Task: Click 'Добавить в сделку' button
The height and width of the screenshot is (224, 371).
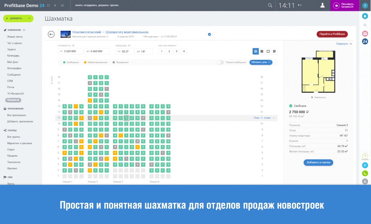Action: click(318, 162)
